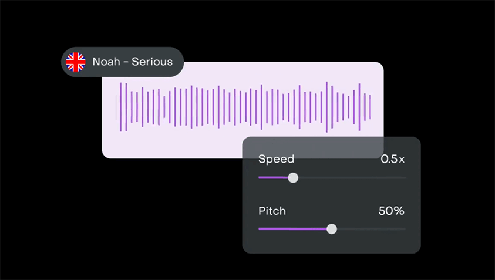Click the Speed label text
Viewport: 495px width, 280px height.
pyautogui.click(x=276, y=158)
